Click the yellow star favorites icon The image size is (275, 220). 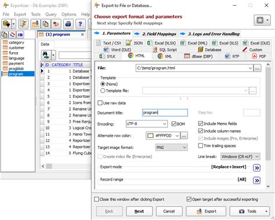[260, 20]
